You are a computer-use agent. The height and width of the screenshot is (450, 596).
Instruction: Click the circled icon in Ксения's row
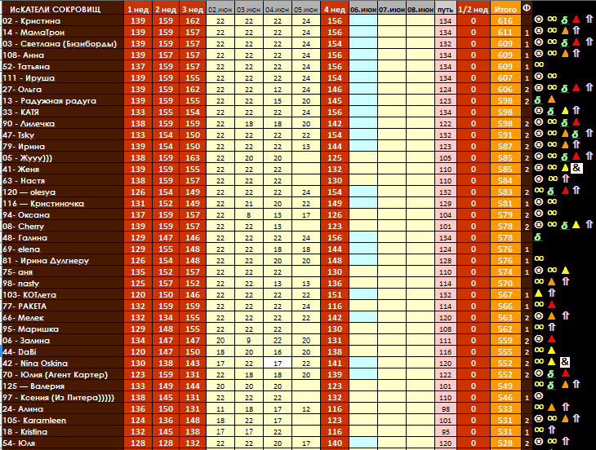point(539,396)
